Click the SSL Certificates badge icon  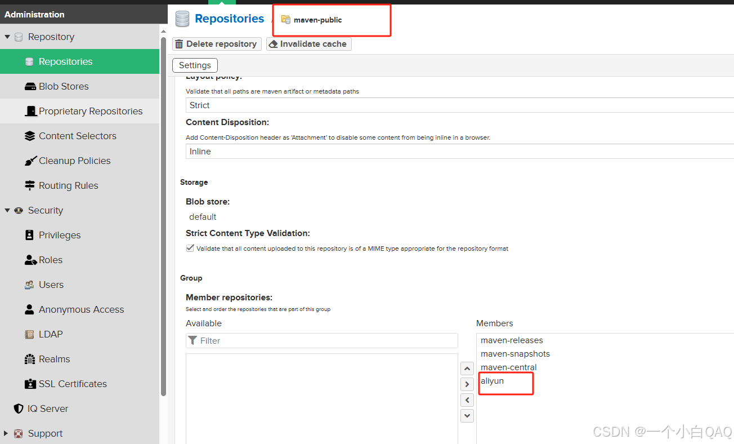(30, 384)
